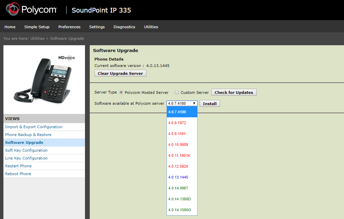Viewport: 344px width, 219px height.
Task: Choose version 4.0.10.0689 in the list
Action: (182, 145)
